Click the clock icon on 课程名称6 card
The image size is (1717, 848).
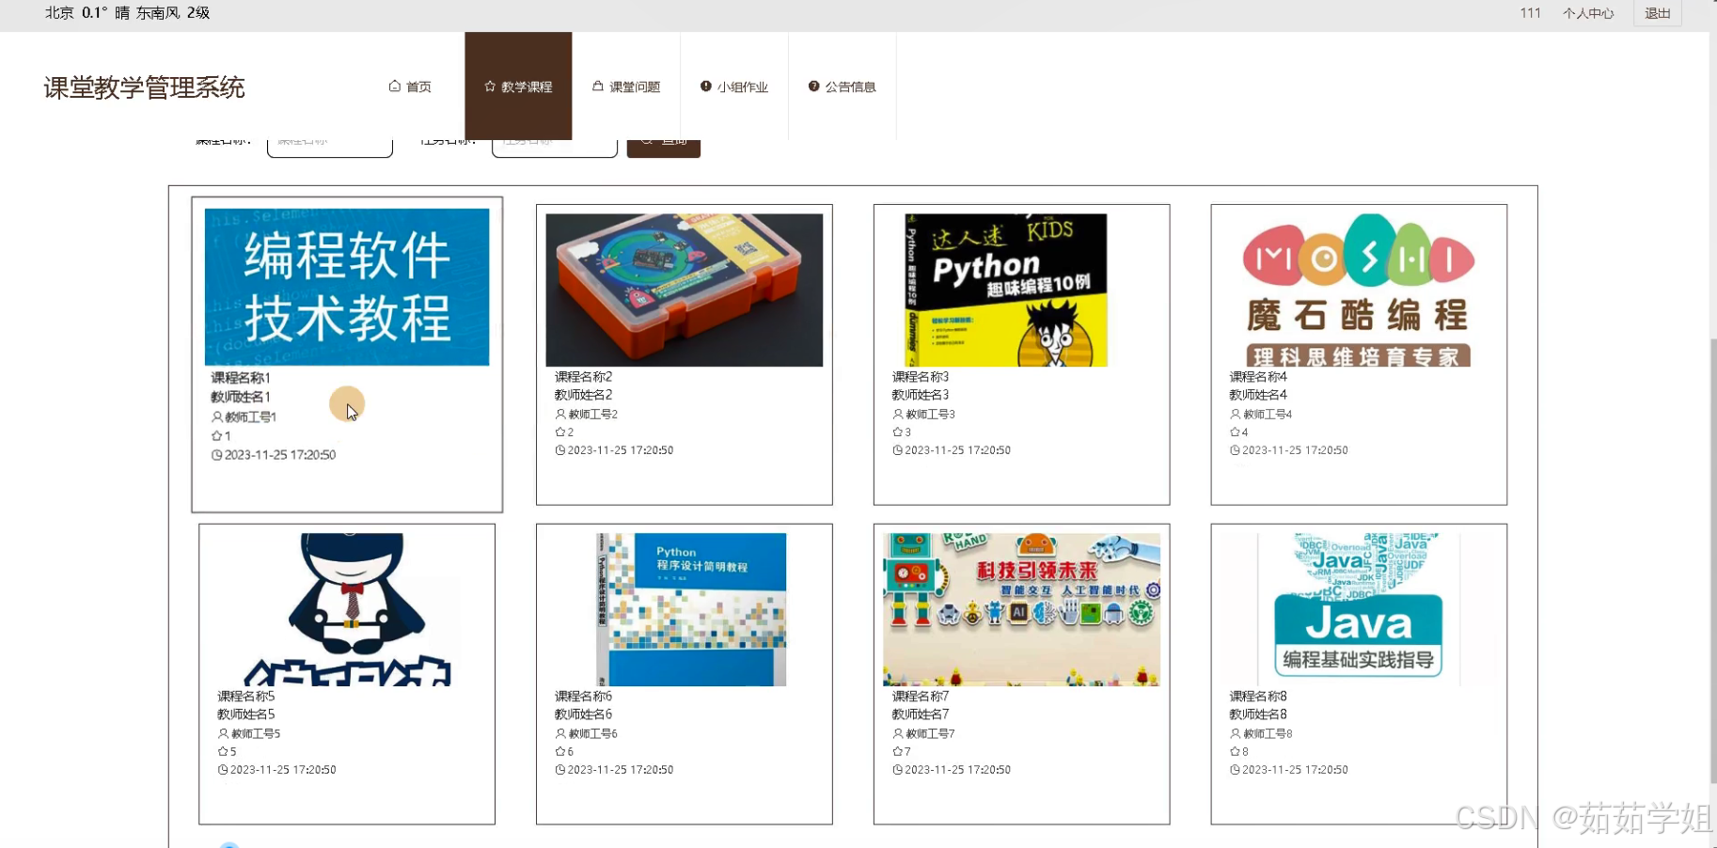560,770
